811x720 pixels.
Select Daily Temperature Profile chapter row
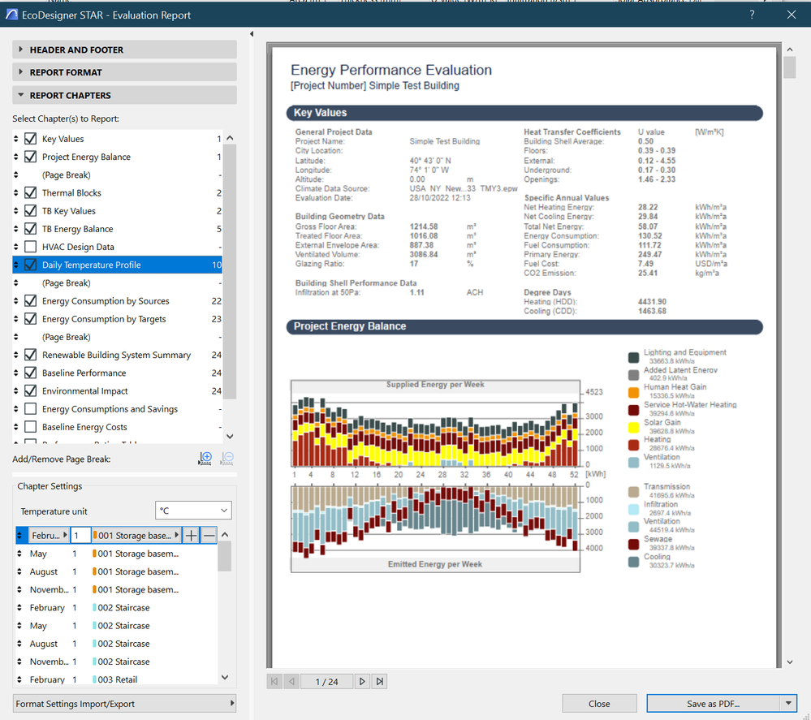(118, 265)
